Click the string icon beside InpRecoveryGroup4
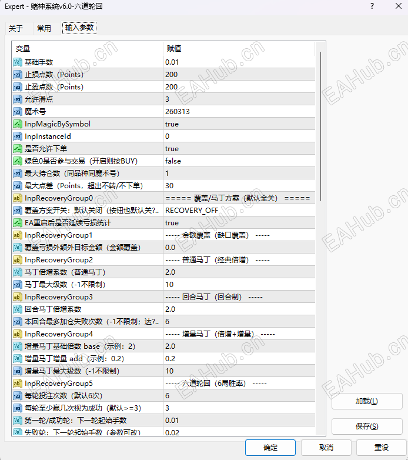The image size is (408, 460). pyautogui.click(x=17, y=334)
